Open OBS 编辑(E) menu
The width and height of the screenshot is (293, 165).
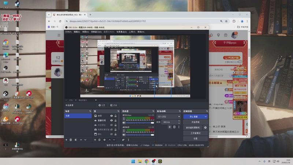pos(77,32)
